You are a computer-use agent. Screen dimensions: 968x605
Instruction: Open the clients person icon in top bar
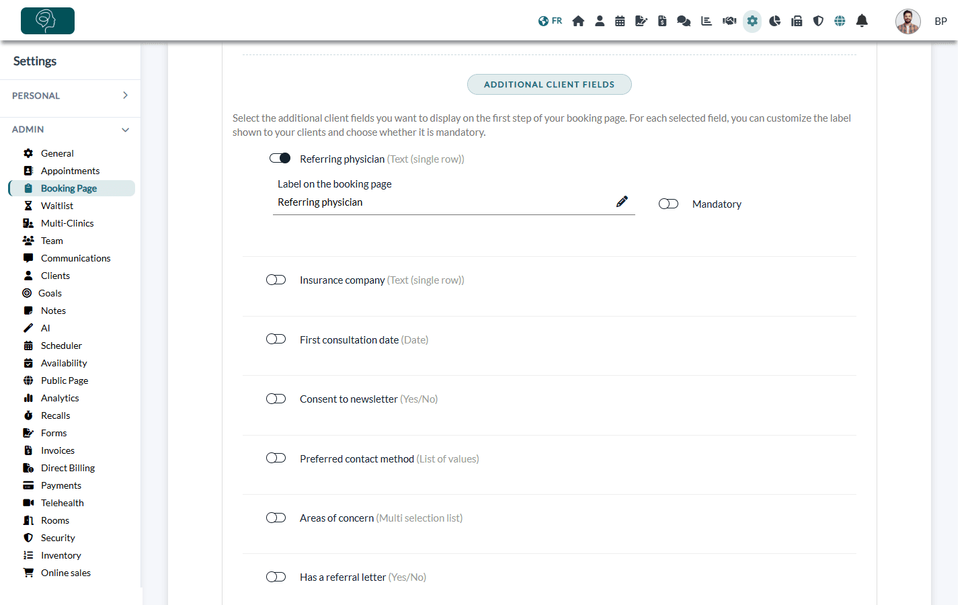pyautogui.click(x=600, y=21)
